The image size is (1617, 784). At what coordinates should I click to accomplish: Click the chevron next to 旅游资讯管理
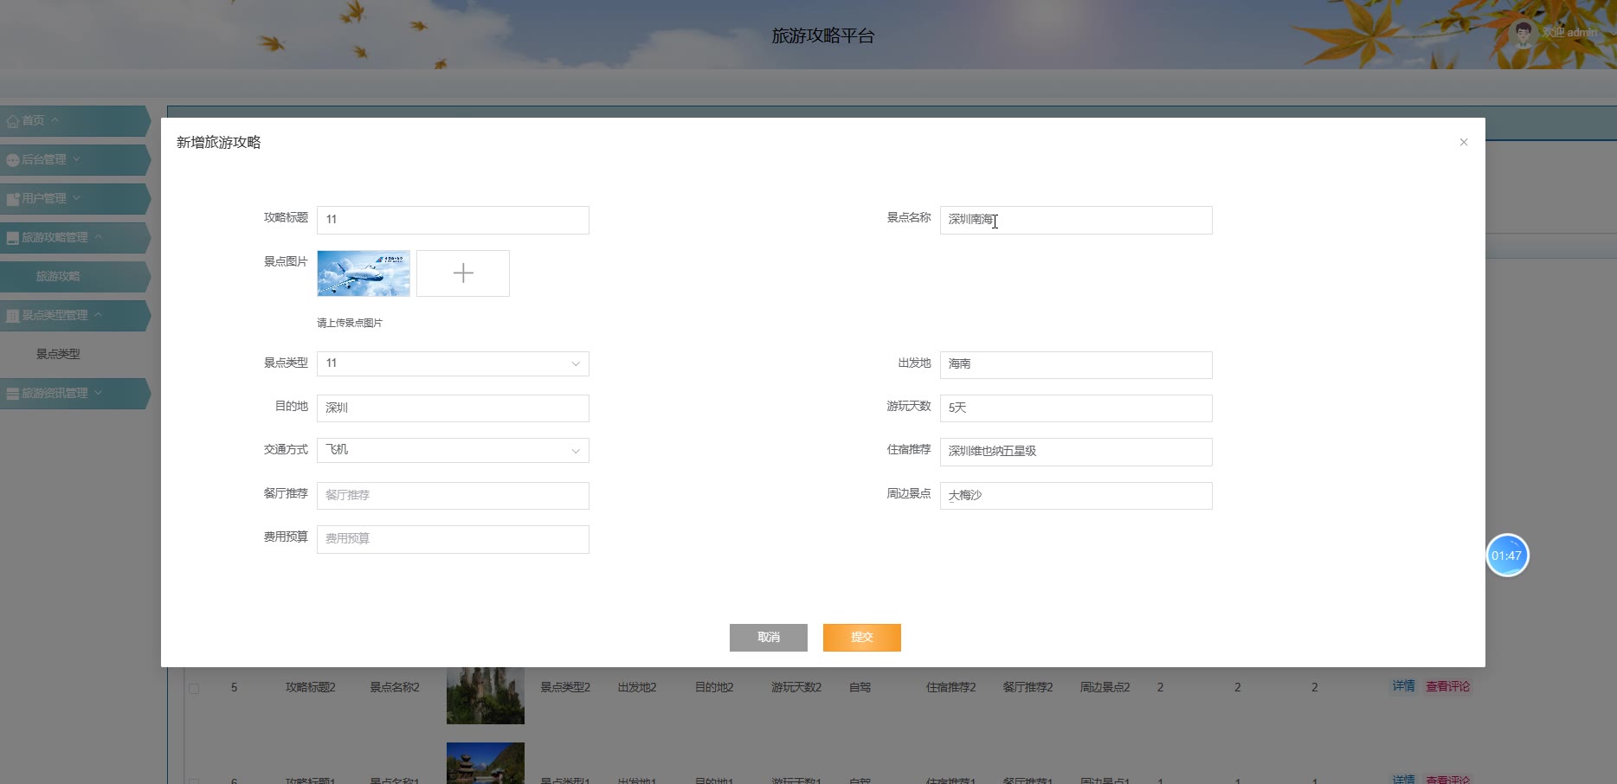pos(98,393)
